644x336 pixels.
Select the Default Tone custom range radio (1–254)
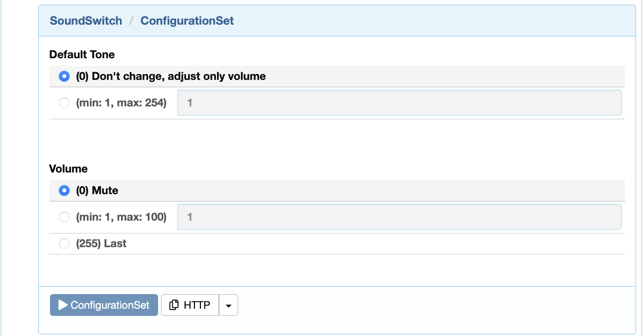(64, 103)
